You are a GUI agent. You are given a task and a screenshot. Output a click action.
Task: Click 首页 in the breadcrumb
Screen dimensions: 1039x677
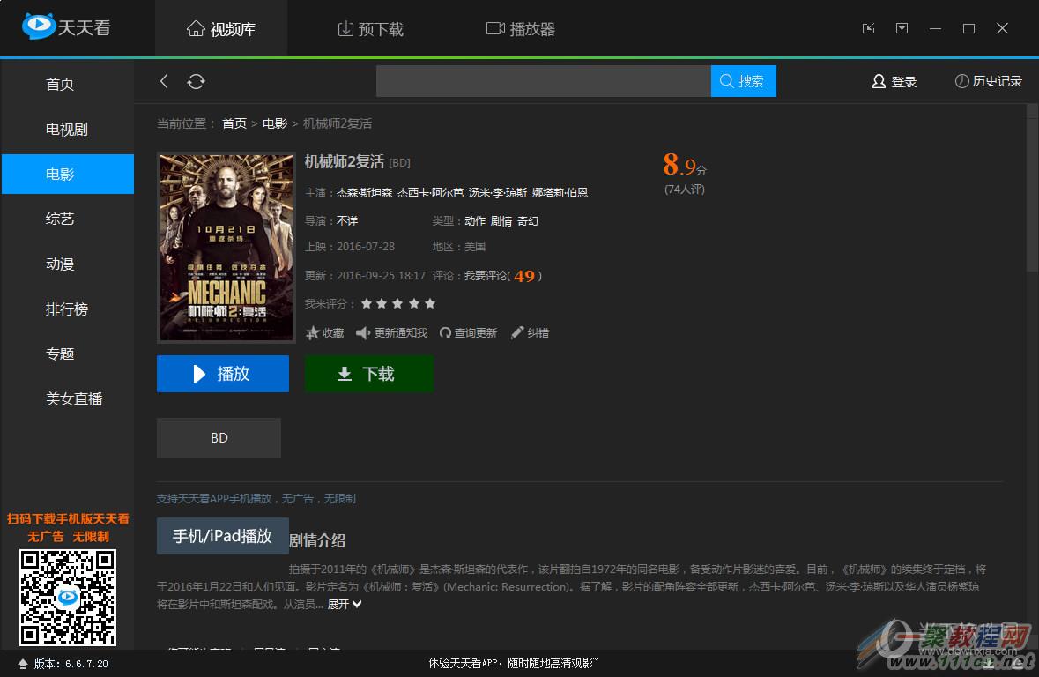pyautogui.click(x=234, y=124)
